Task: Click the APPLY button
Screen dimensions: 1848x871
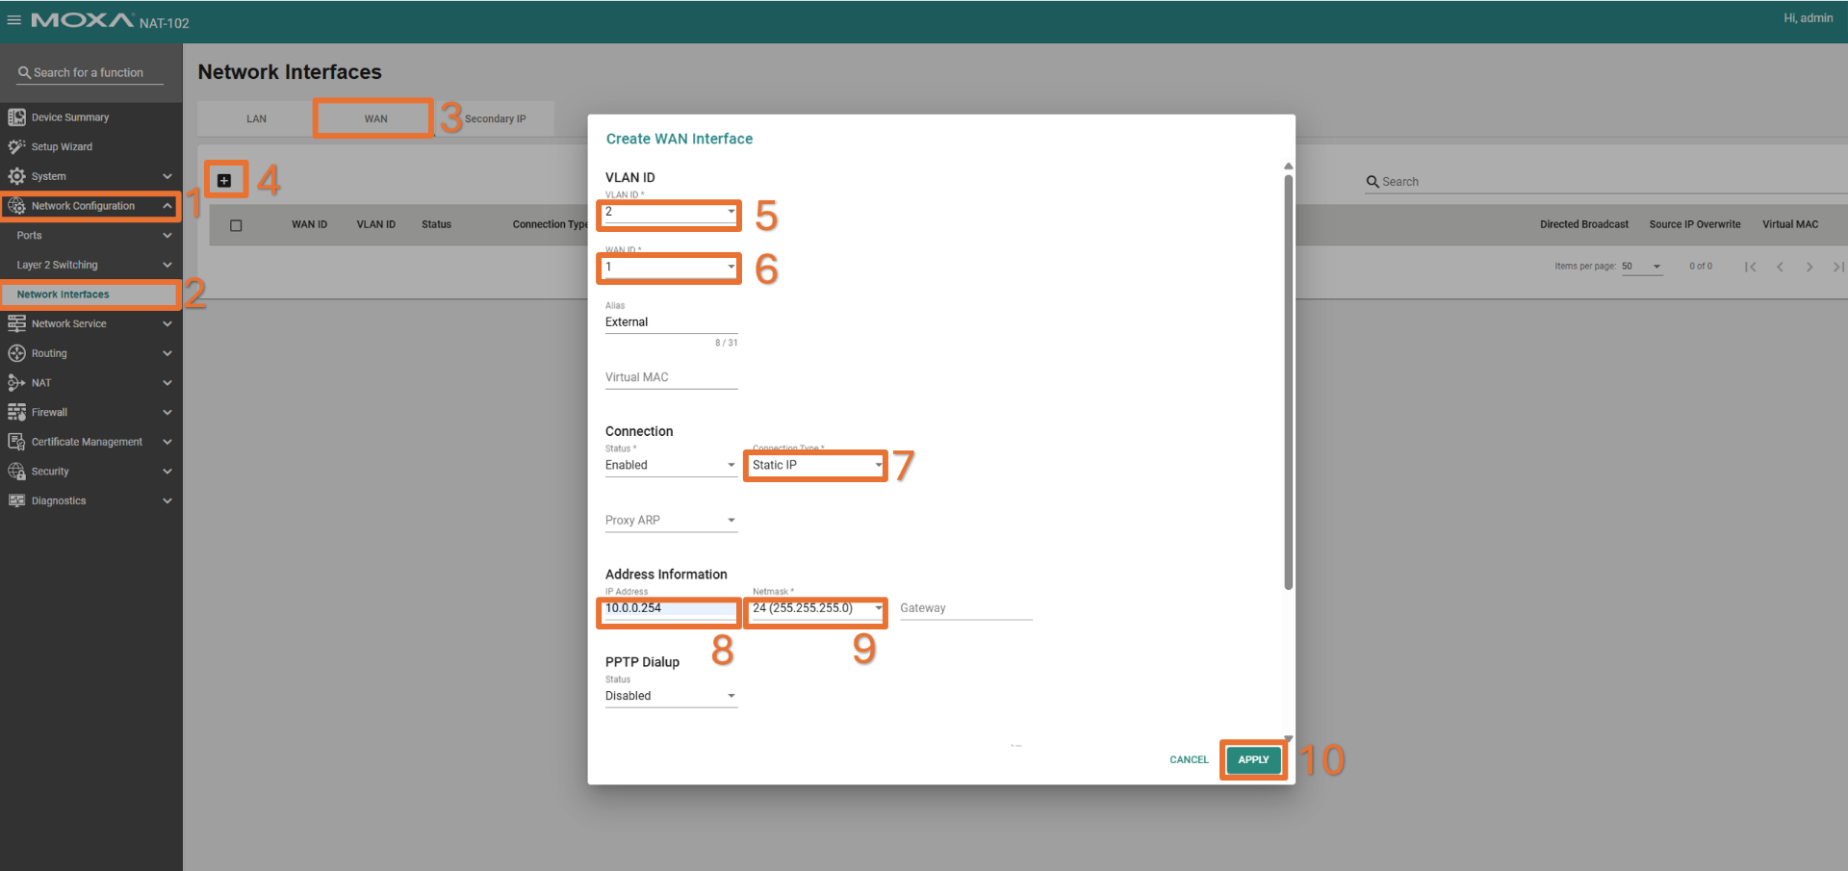Action: click(x=1252, y=760)
